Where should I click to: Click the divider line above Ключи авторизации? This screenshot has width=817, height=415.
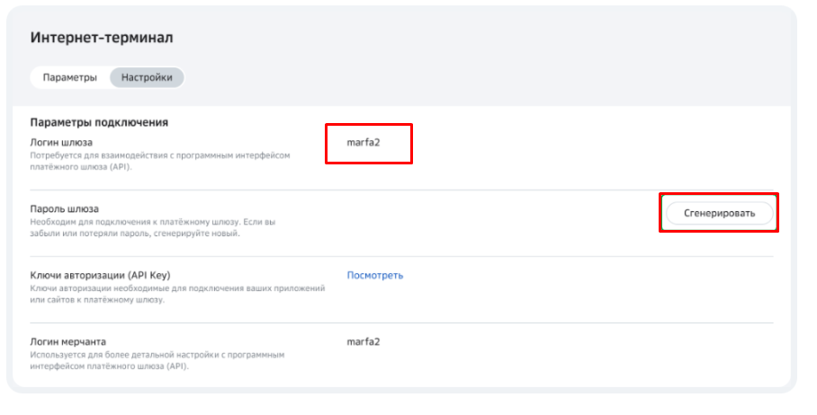point(400,256)
